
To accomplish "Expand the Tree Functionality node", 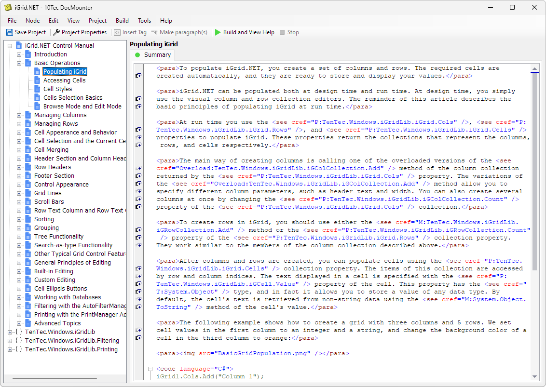I will coord(19,237).
